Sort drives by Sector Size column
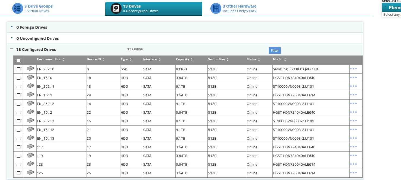 pyautogui.click(x=218, y=59)
